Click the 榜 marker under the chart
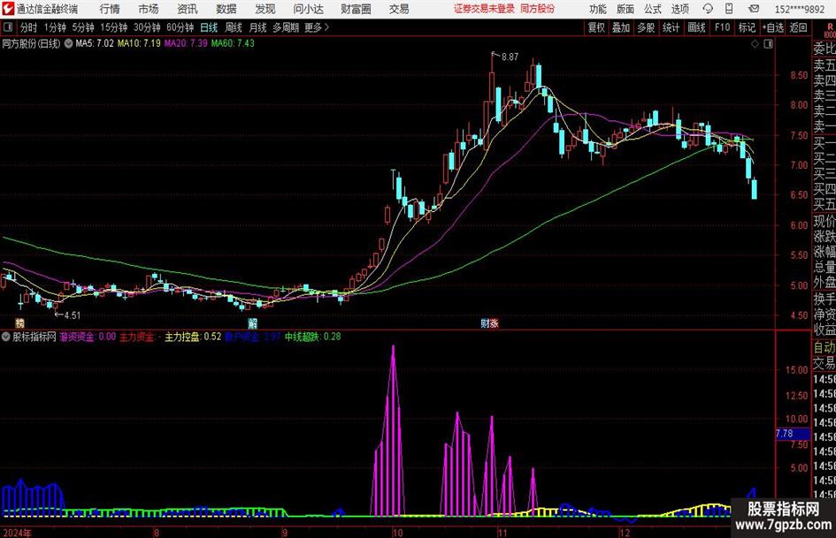This screenshot has width=836, height=538. pyautogui.click(x=19, y=322)
